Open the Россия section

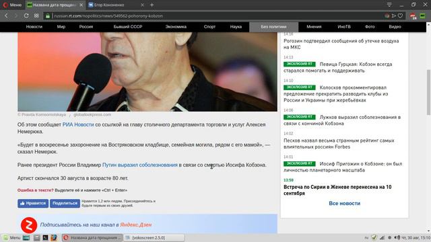click(x=86, y=27)
